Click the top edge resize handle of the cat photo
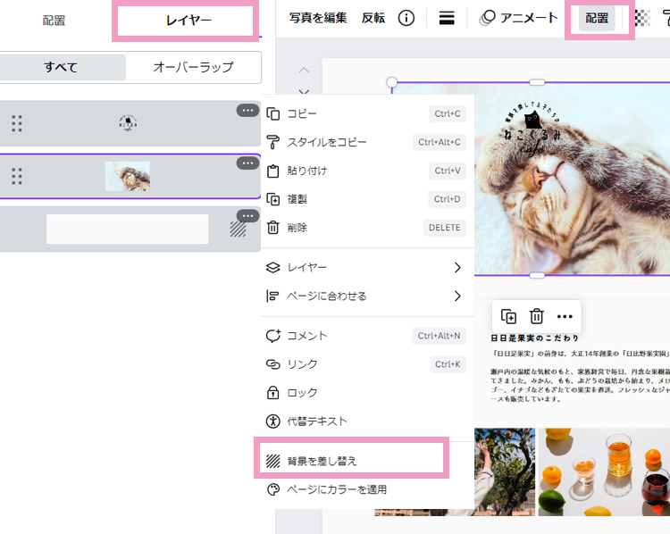 click(x=537, y=82)
